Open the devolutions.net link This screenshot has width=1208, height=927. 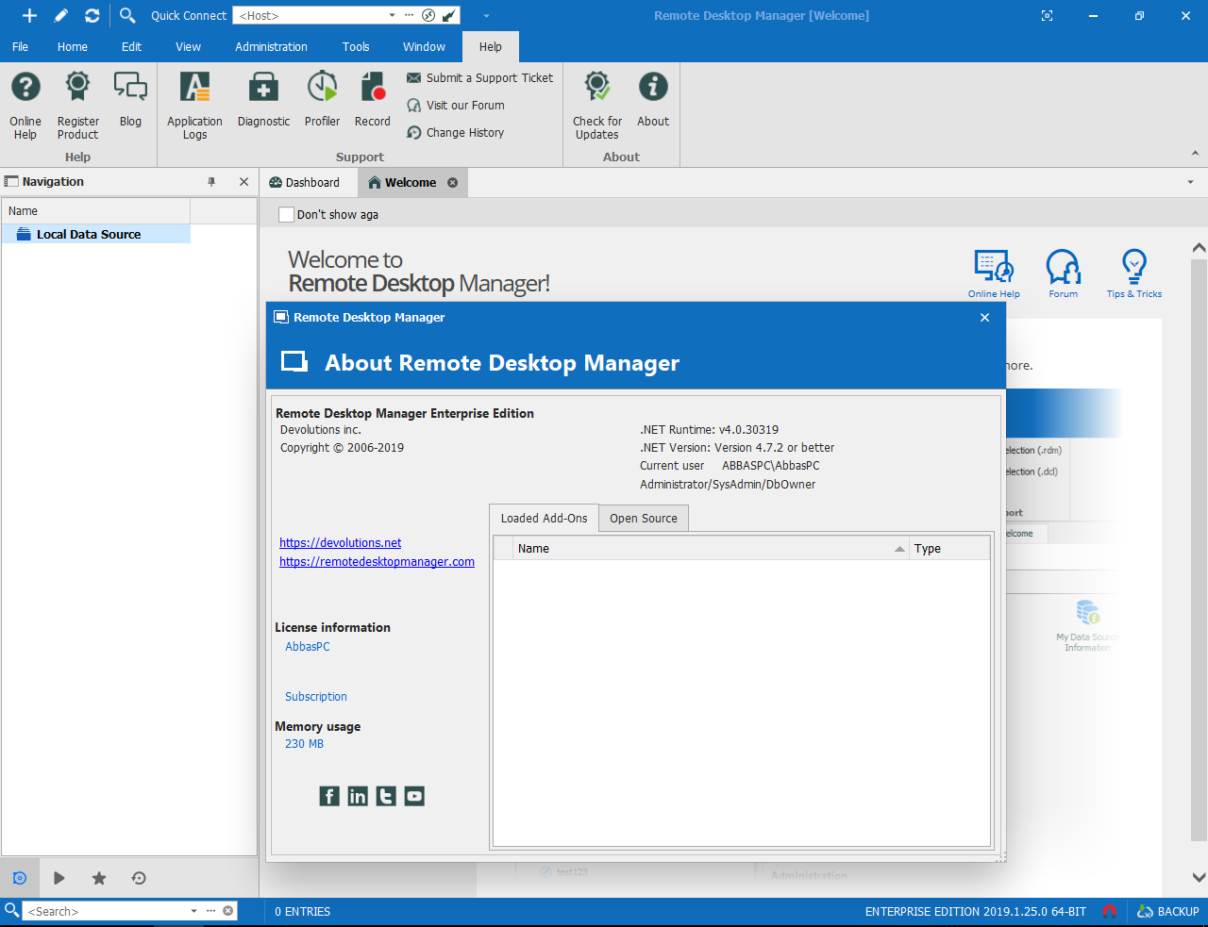pyautogui.click(x=340, y=543)
